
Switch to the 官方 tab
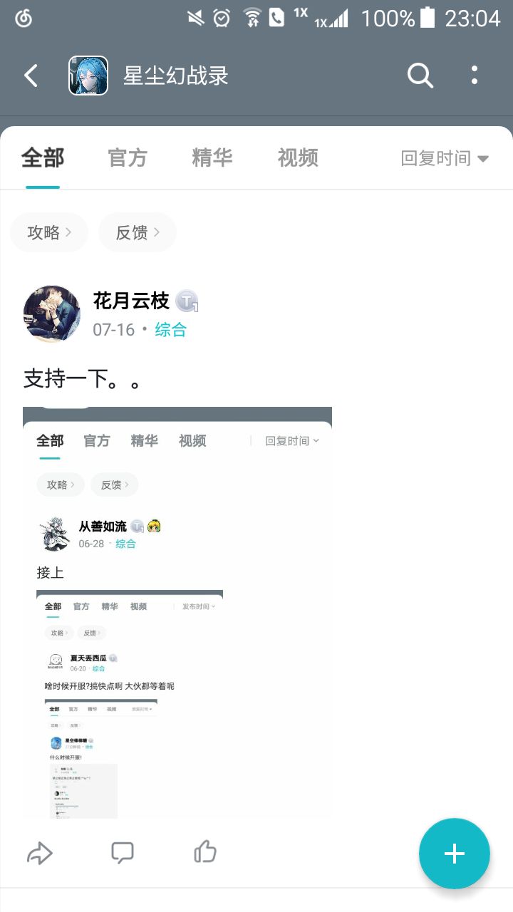coord(128,157)
